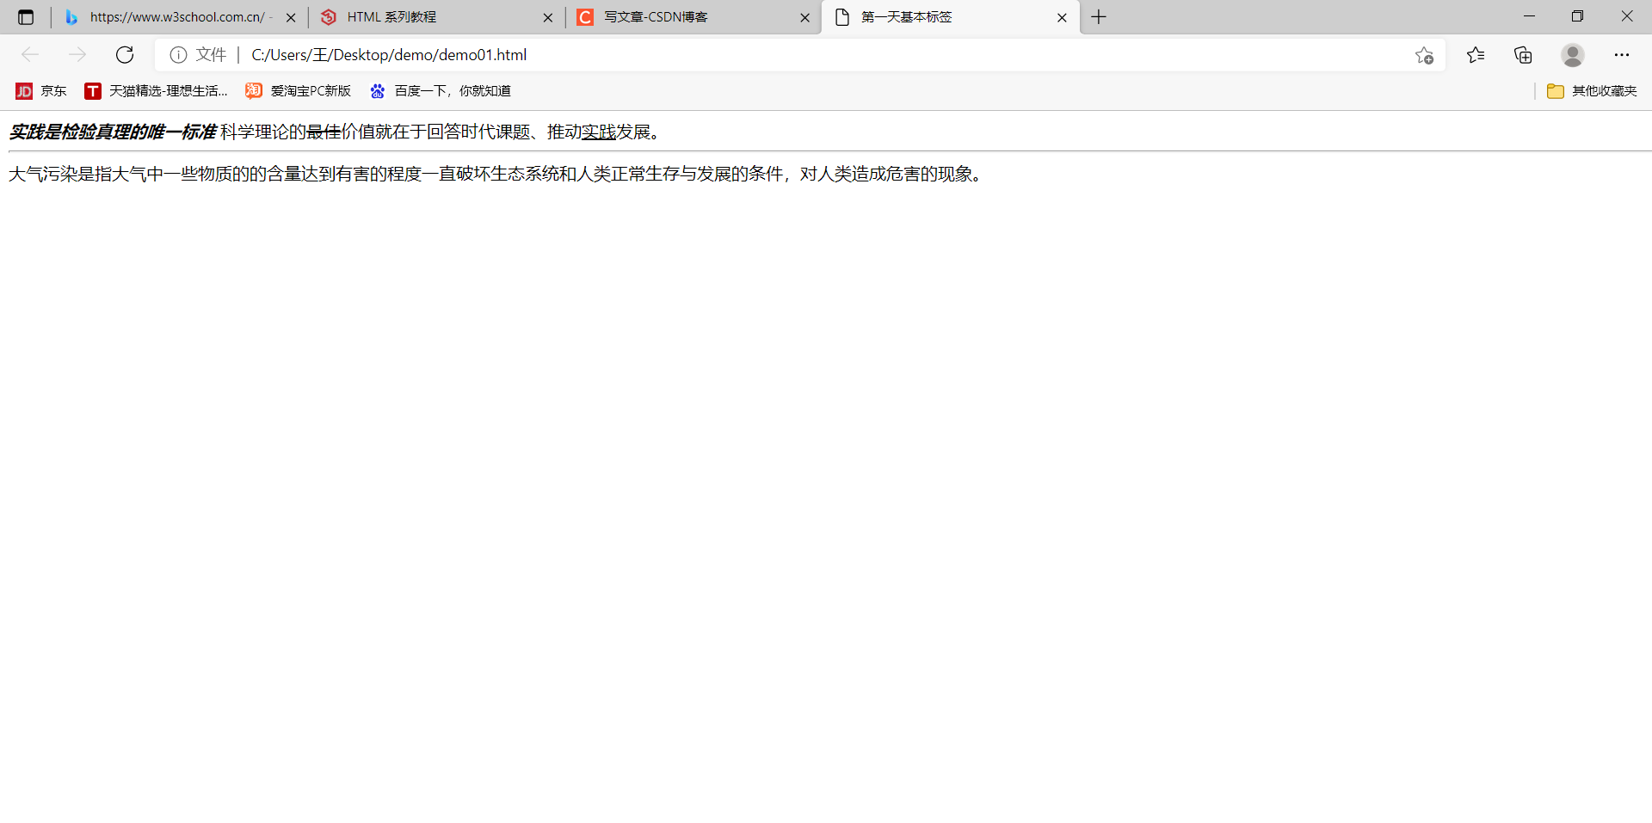Open the 百度一下 bookmark on favorites bar
The height and width of the screenshot is (823, 1652).
pos(441,90)
